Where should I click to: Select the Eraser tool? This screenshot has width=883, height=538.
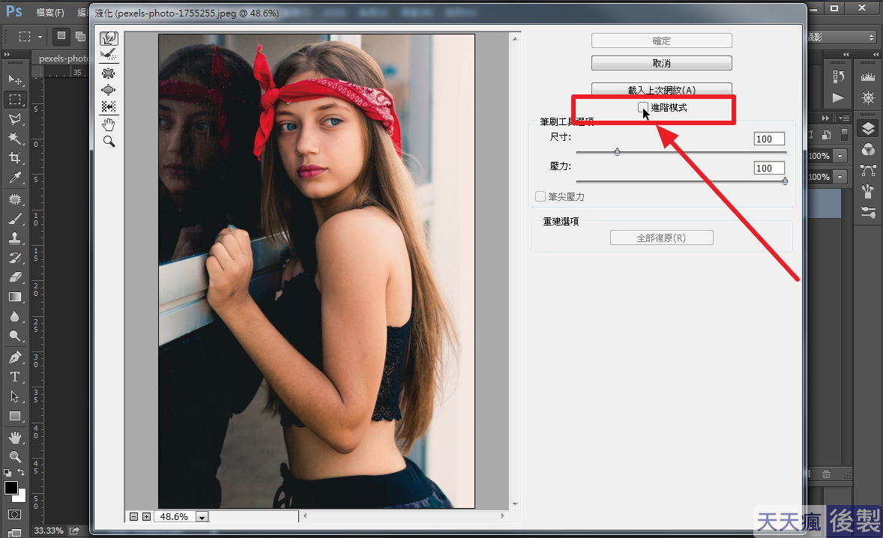15,277
